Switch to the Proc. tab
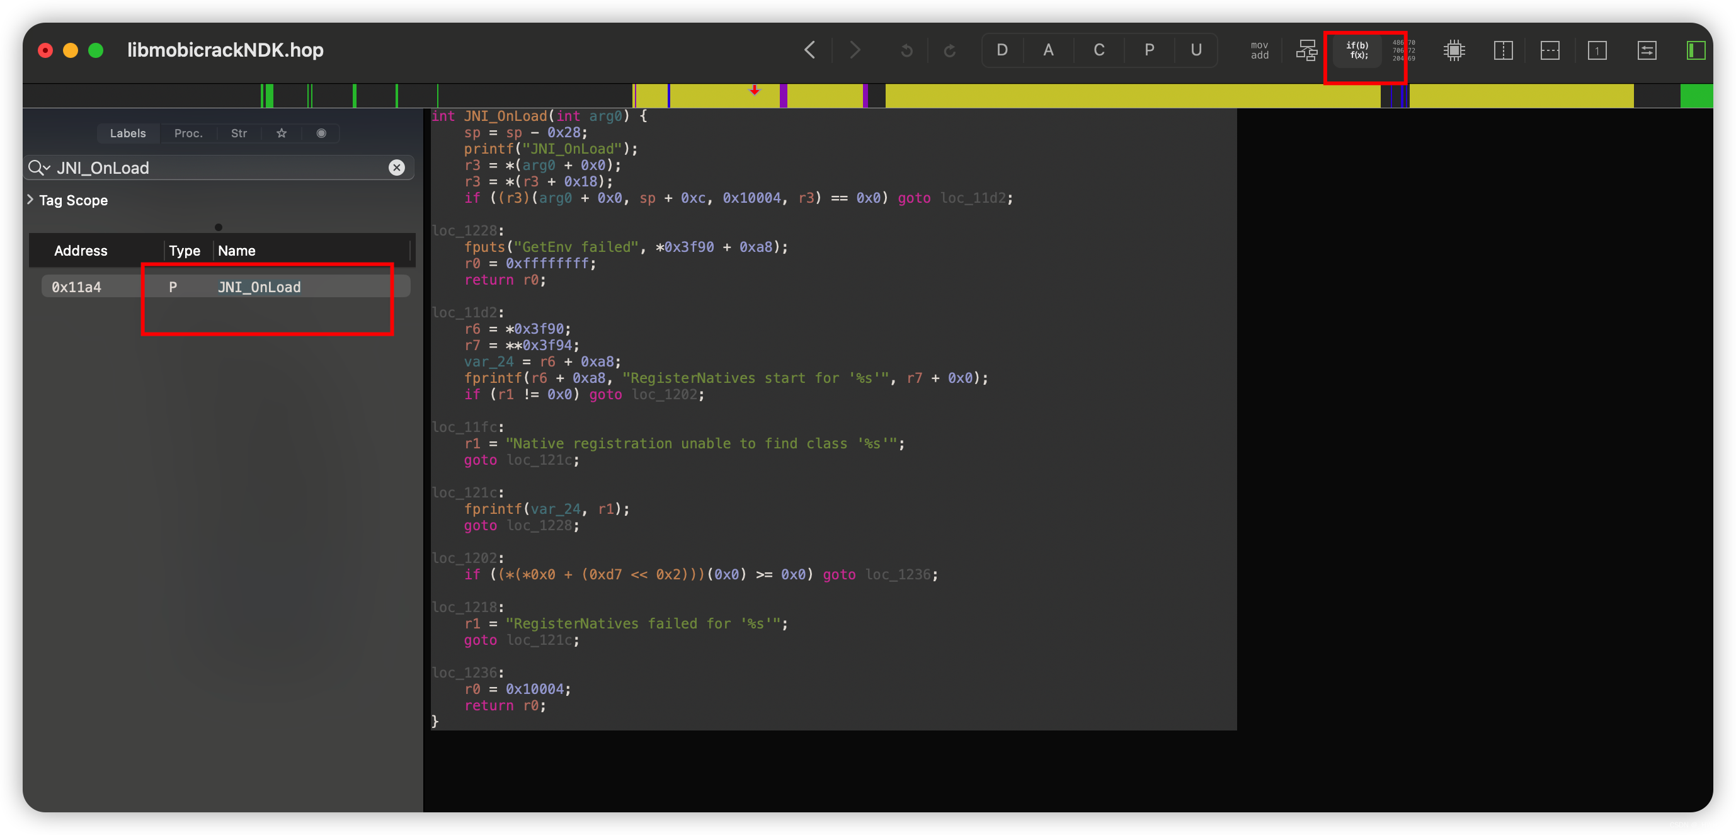The image size is (1736, 835). 188,133
